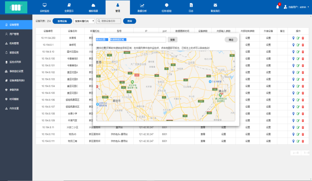312x181 pixels.
Task: Click the 搜索 button beside location field
Action: tap(172, 40)
